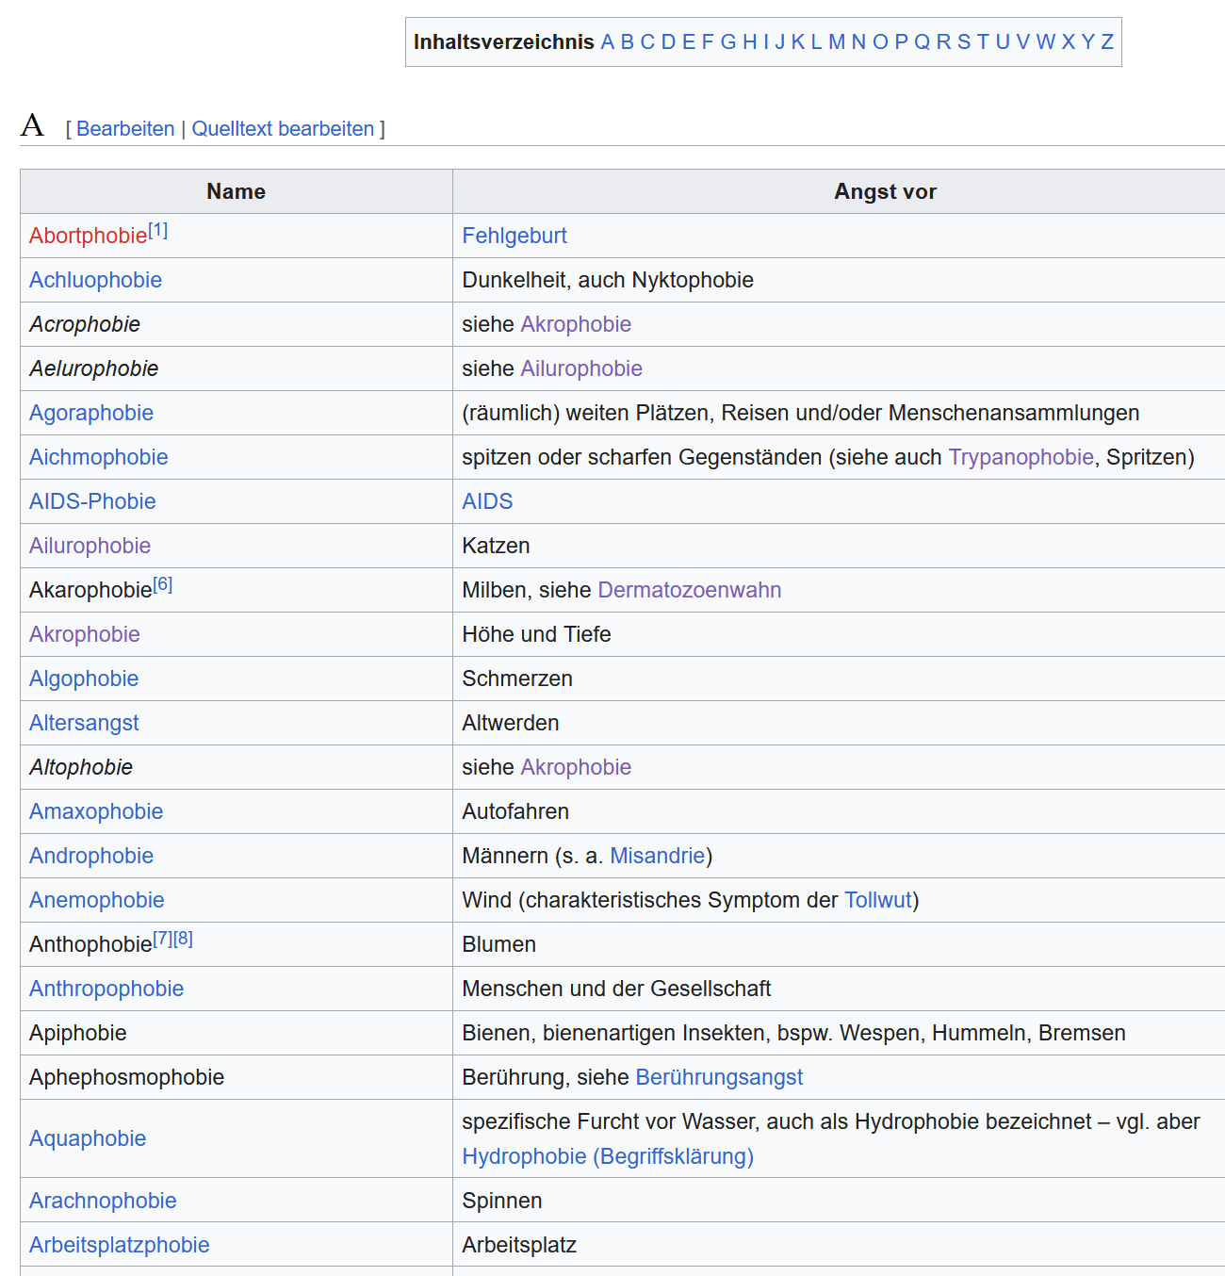
Task: Click the Tollwut link
Action: coord(877,901)
